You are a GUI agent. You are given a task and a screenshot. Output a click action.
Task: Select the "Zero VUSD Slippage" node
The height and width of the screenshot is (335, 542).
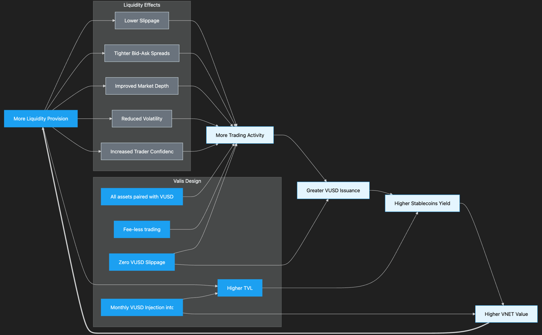[x=142, y=262]
